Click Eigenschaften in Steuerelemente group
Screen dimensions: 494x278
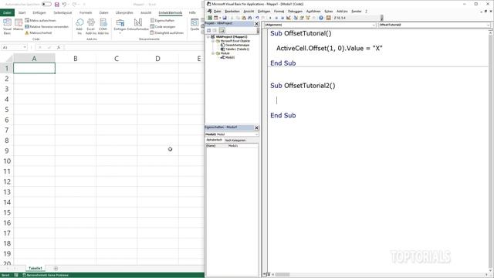point(163,21)
